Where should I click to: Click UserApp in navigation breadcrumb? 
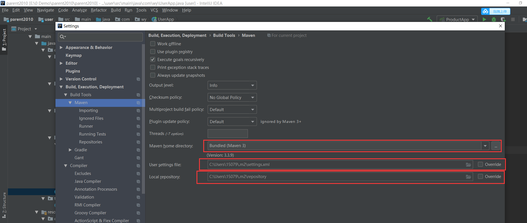pos(163,19)
